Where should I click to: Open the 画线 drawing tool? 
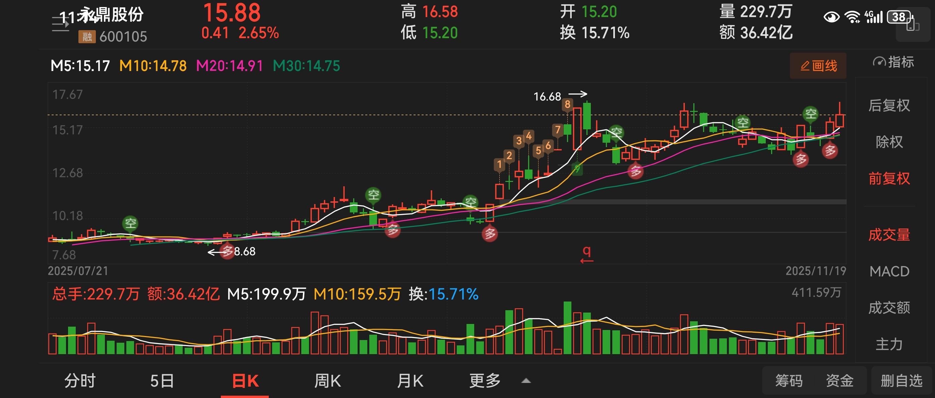(x=818, y=66)
